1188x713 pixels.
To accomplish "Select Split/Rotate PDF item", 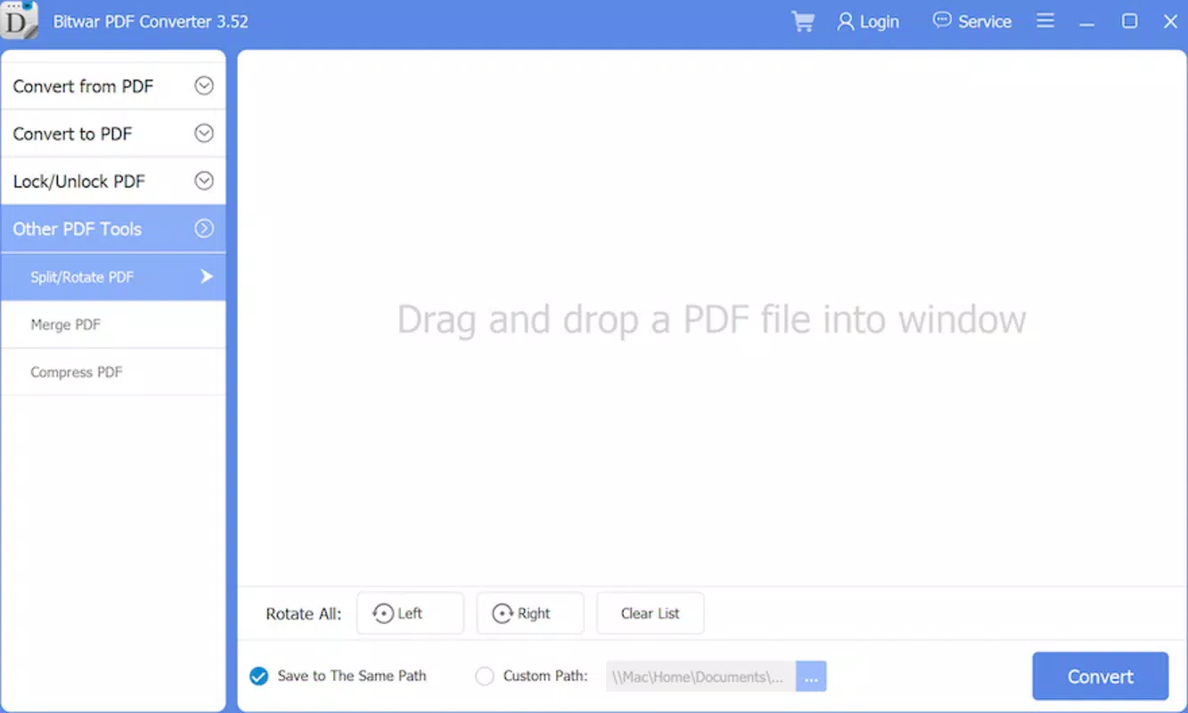I will point(113,276).
